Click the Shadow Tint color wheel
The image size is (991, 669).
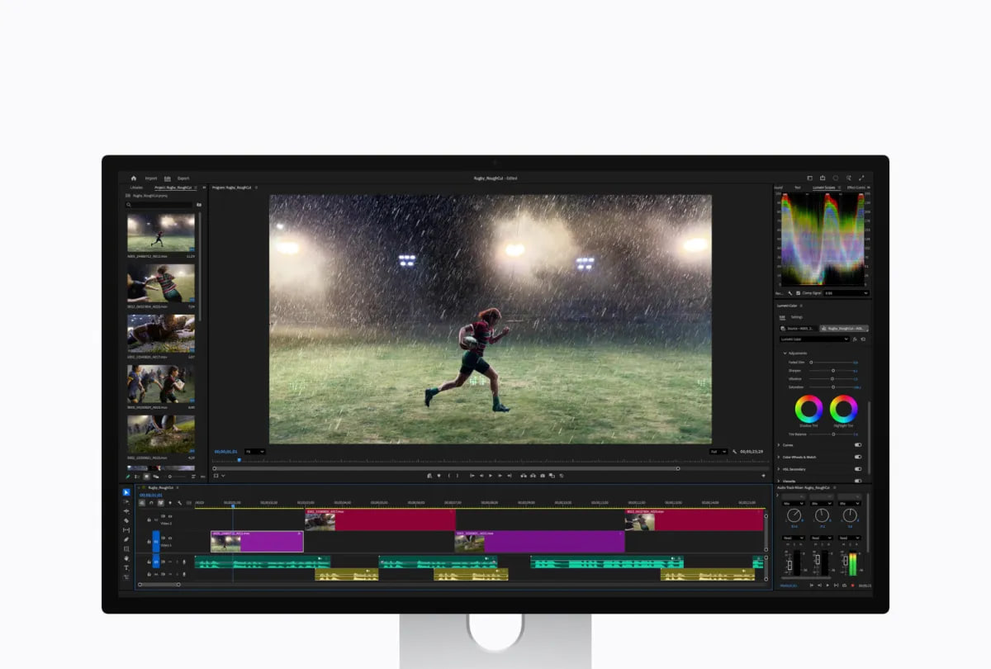click(808, 408)
